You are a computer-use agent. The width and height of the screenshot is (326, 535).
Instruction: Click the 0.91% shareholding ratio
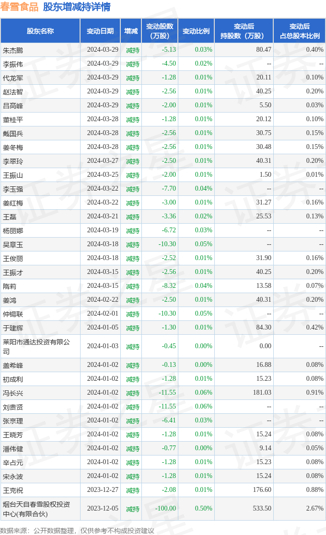pyautogui.click(x=315, y=393)
